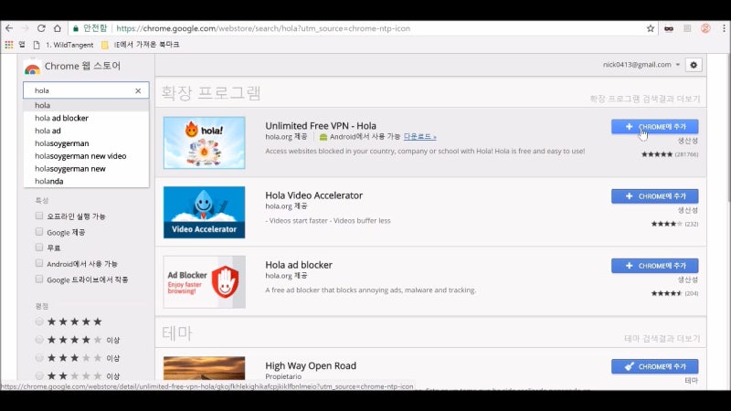Select the 'hola' suggestion
731x411 pixels.
tap(86, 105)
